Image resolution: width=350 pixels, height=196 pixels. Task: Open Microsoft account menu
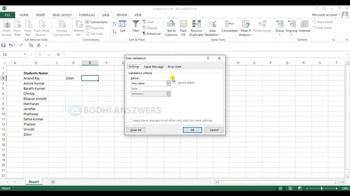tap(326, 15)
